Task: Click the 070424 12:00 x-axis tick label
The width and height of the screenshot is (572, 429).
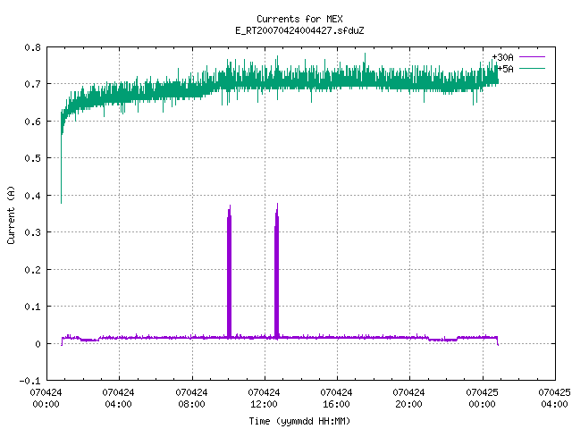Action: point(265,399)
